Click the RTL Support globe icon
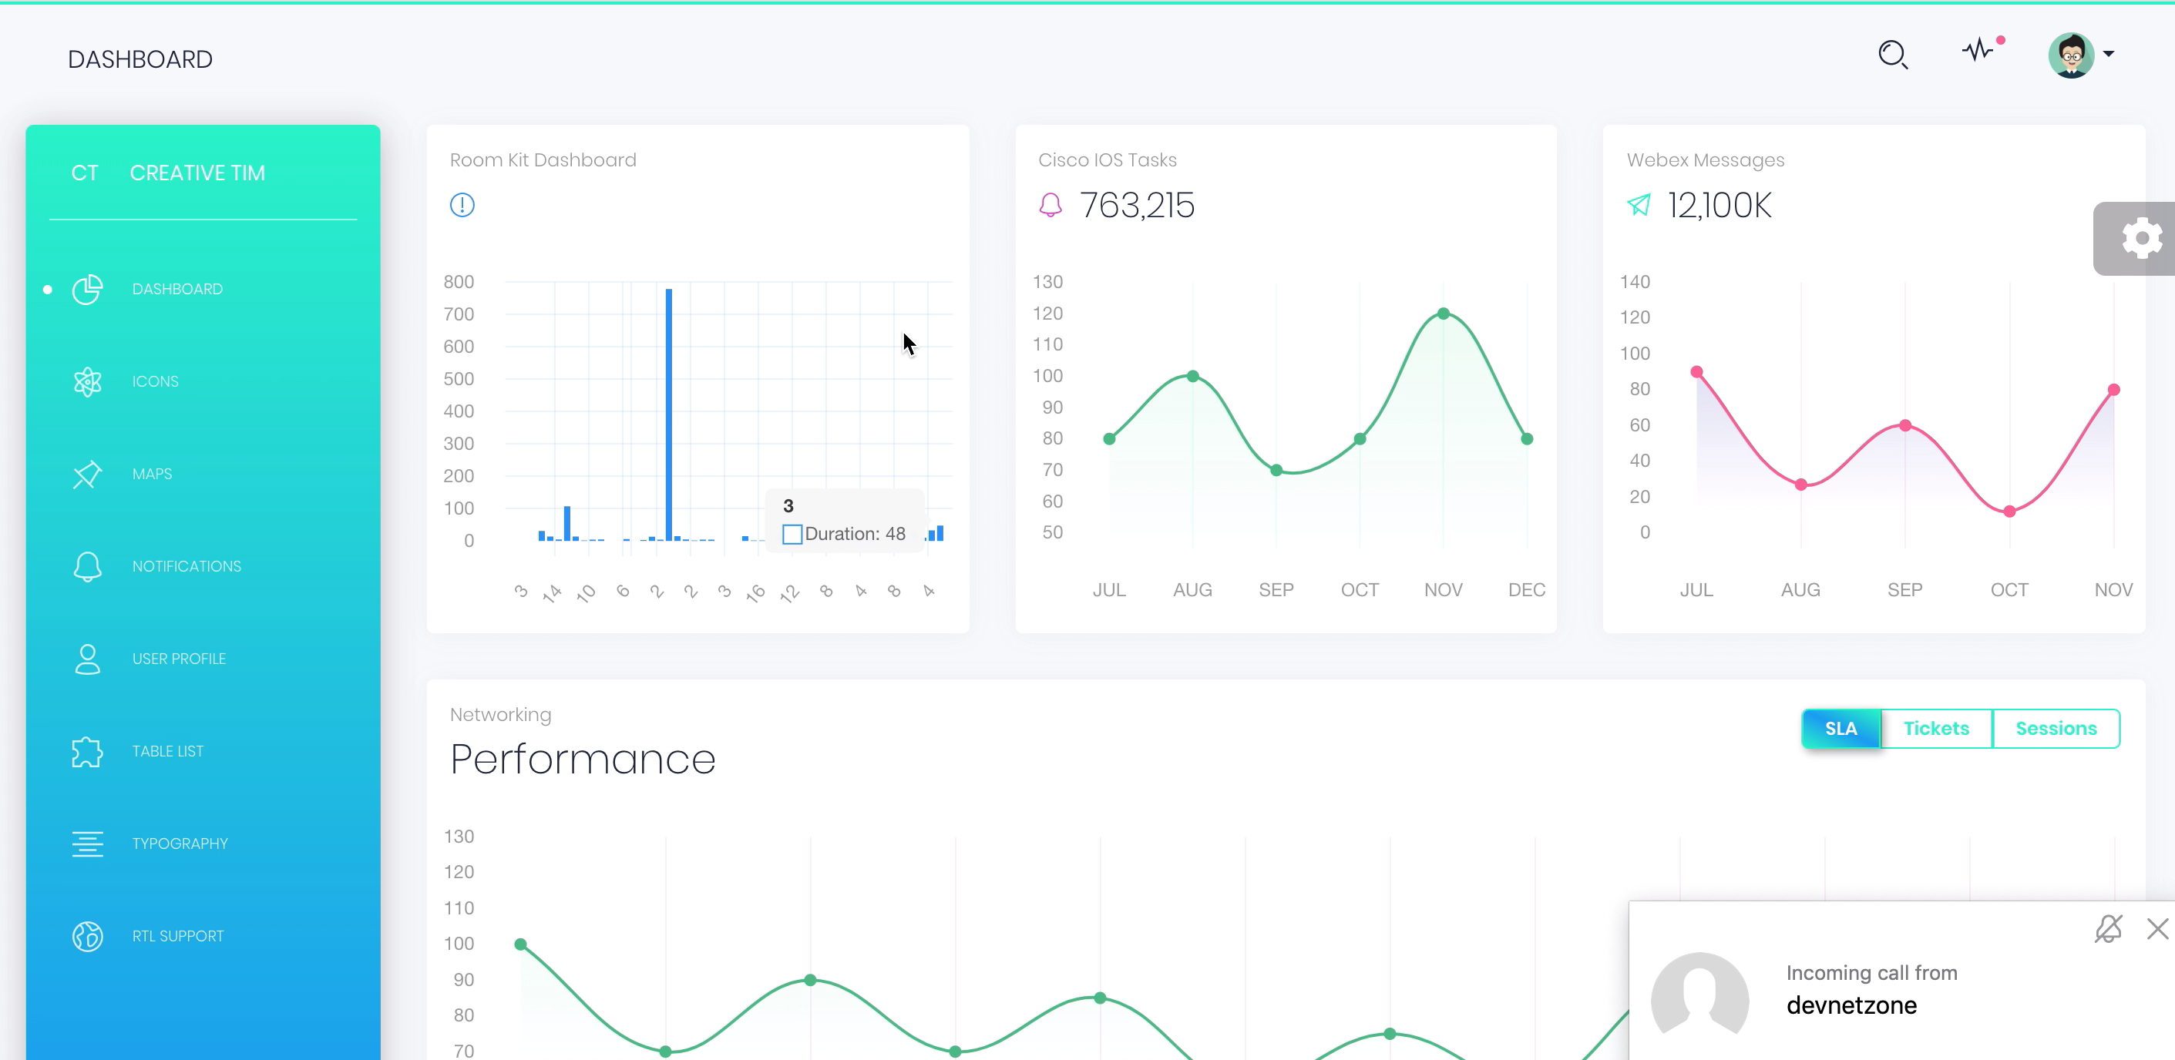 pos(87,935)
